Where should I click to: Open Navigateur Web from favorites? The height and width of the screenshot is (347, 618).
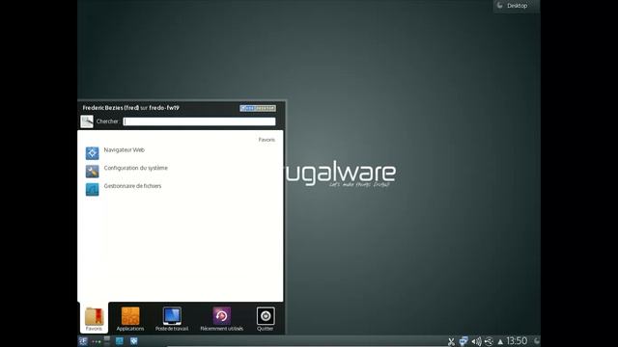(x=181, y=152)
